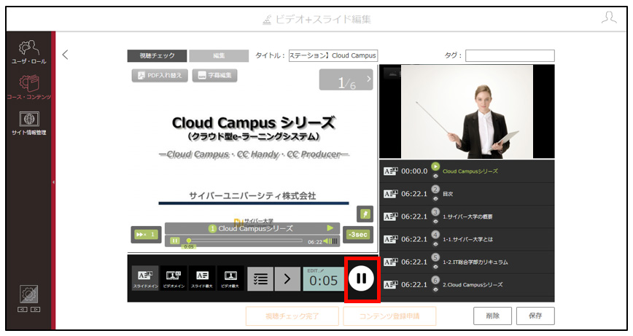Toggle the chapter list button
Image resolution: width=633 pixels, height=336 pixels.
[x=260, y=278]
